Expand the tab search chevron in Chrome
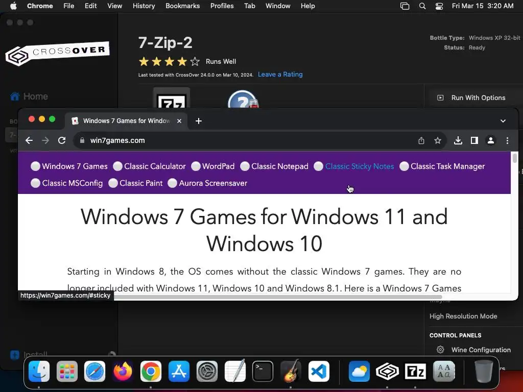523x392 pixels. 503,121
